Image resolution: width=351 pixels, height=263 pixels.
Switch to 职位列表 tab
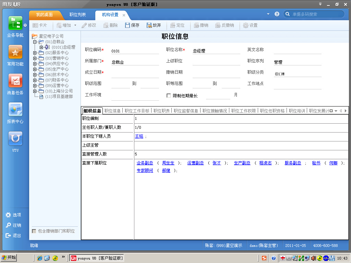click(77, 15)
